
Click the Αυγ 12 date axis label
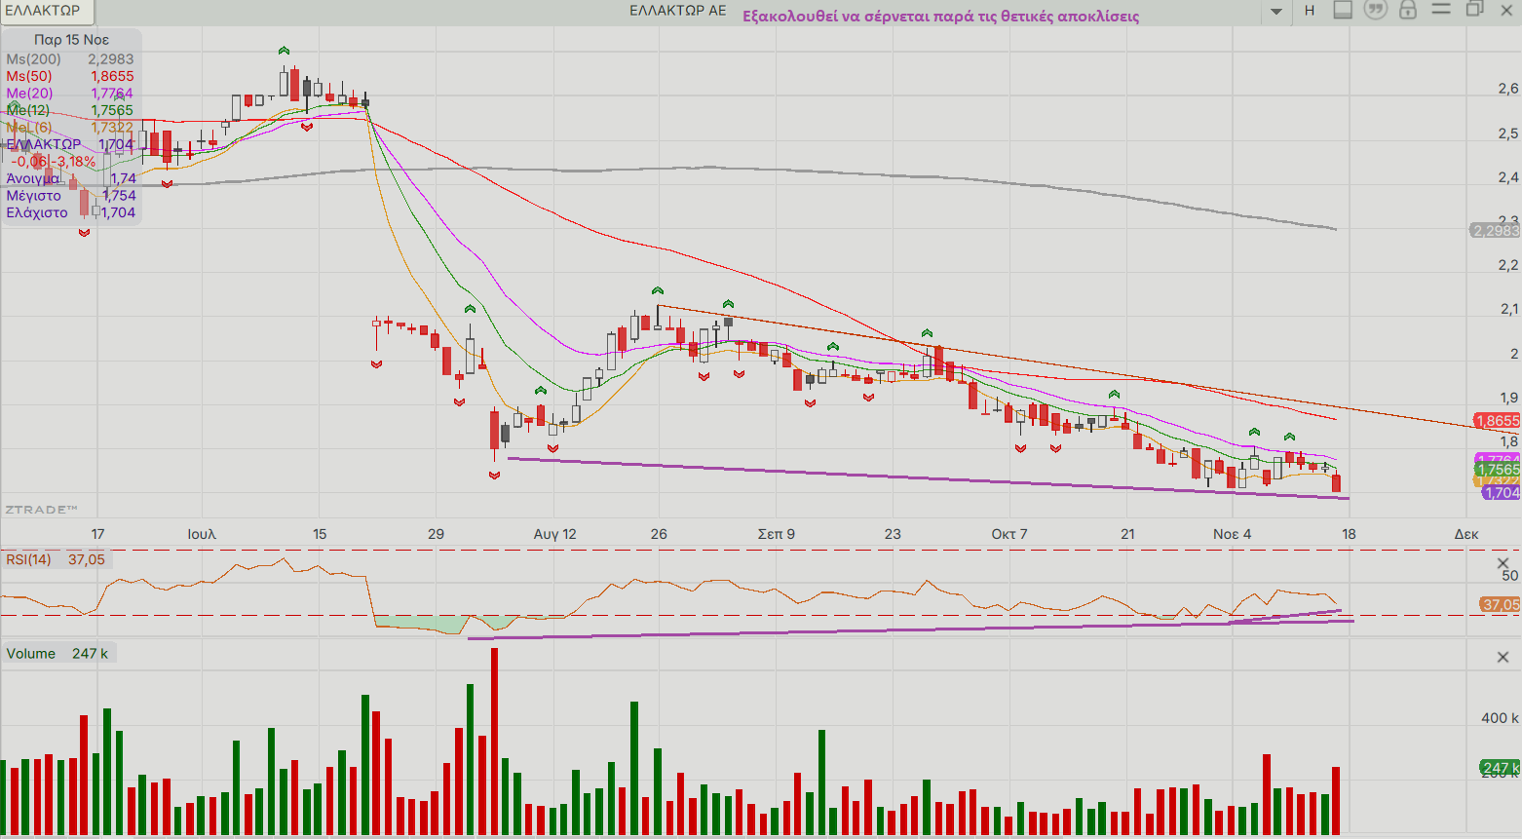click(x=554, y=534)
